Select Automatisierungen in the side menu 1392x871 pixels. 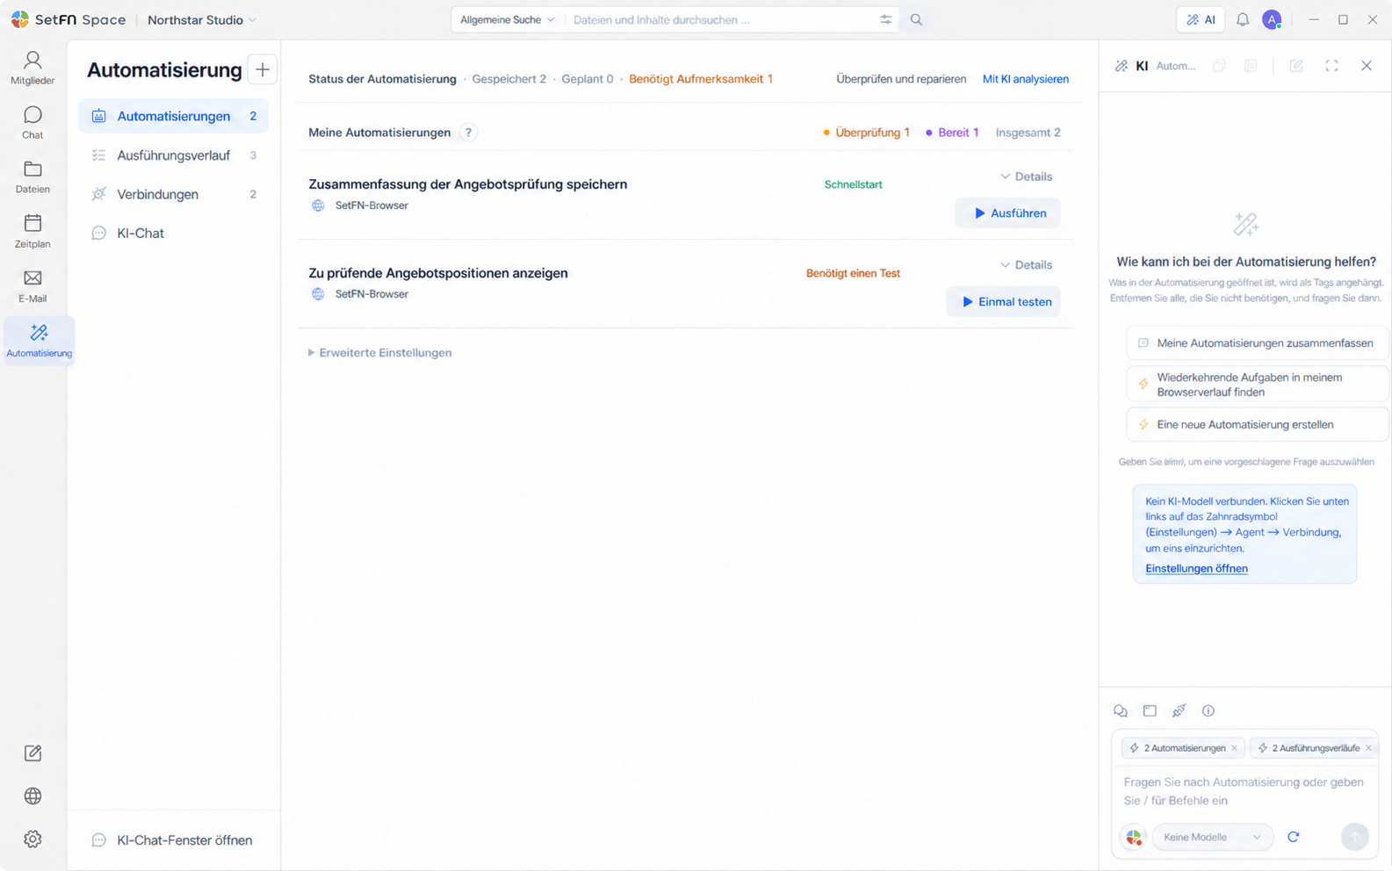point(173,116)
